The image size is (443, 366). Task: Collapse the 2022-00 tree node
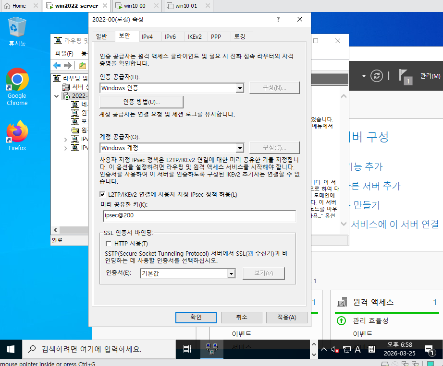click(x=57, y=96)
